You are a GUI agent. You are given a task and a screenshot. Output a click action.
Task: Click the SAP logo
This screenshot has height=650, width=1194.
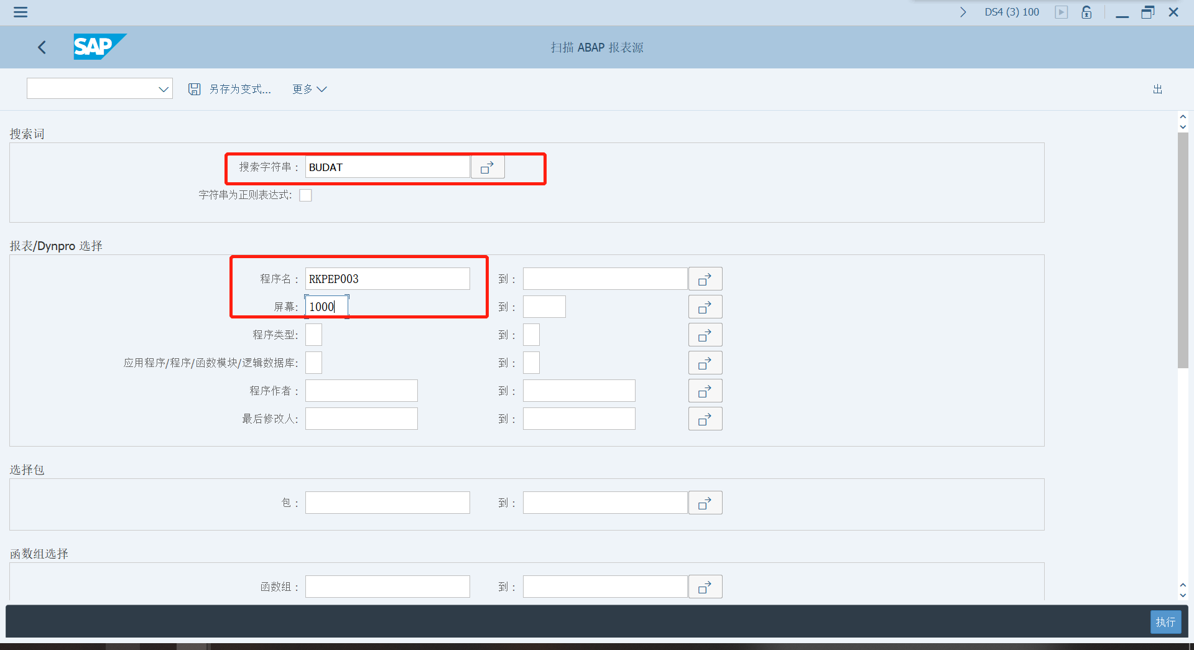click(x=99, y=47)
